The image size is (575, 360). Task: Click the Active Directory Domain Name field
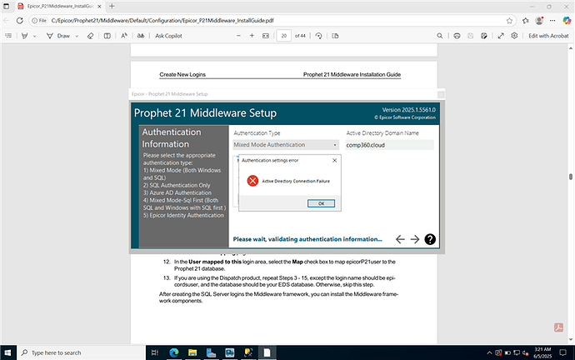389,145
